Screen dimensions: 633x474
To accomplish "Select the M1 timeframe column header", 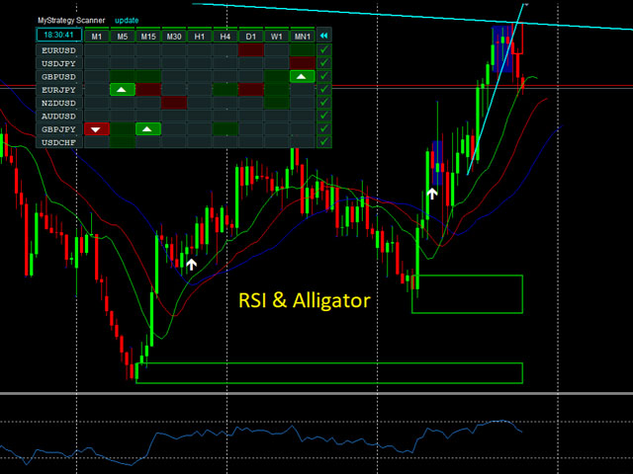I will click(97, 36).
